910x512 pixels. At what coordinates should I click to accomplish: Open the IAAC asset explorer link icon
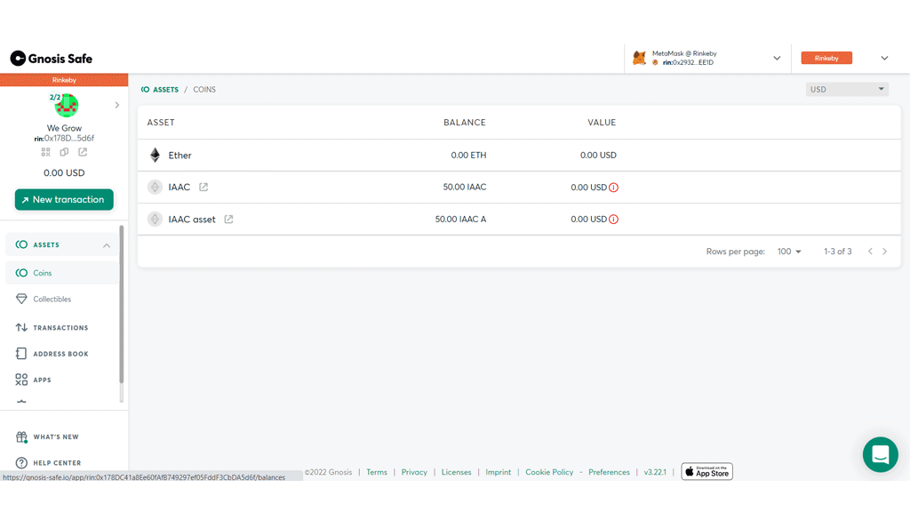(x=228, y=220)
